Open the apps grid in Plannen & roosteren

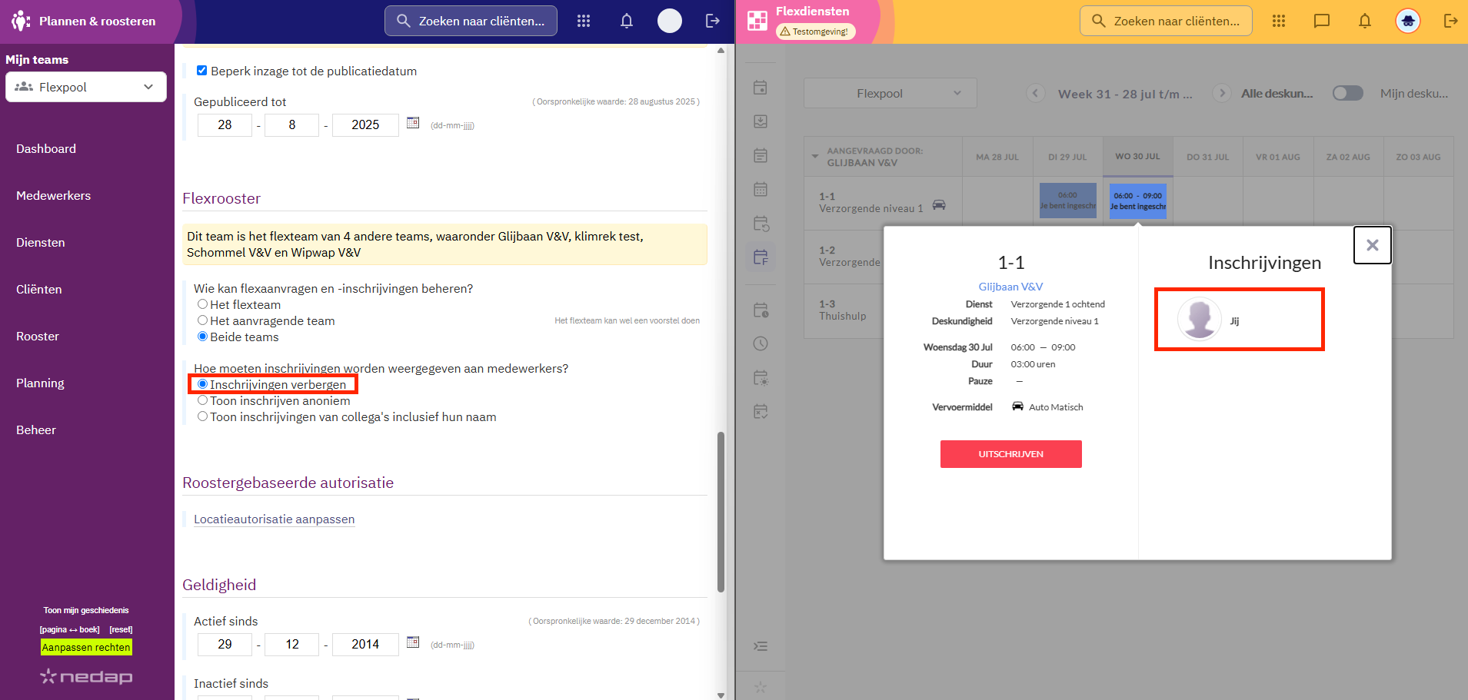(x=584, y=21)
